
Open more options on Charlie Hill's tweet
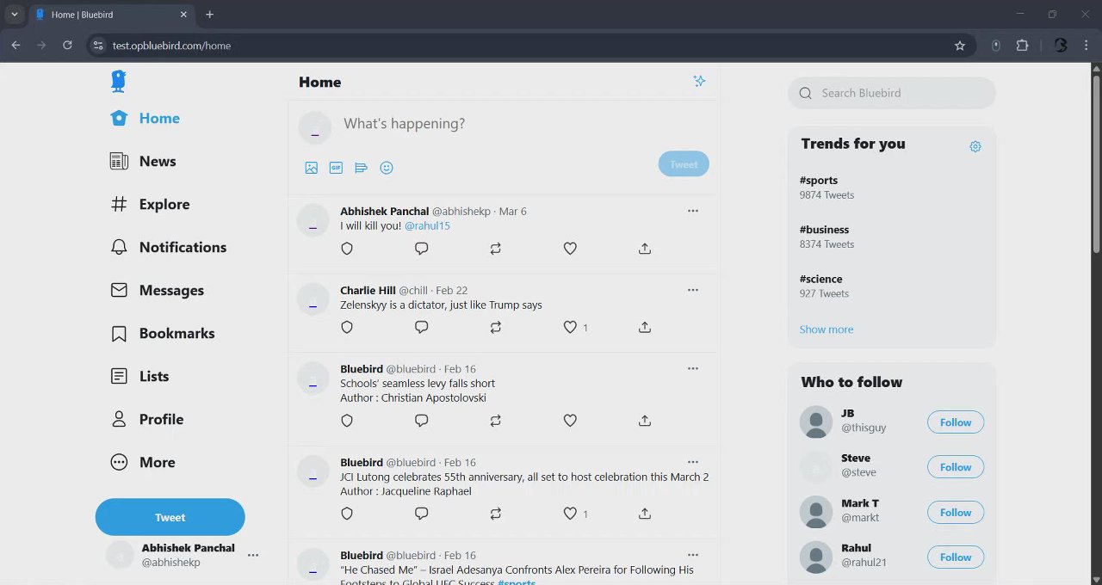tap(693, 290)
